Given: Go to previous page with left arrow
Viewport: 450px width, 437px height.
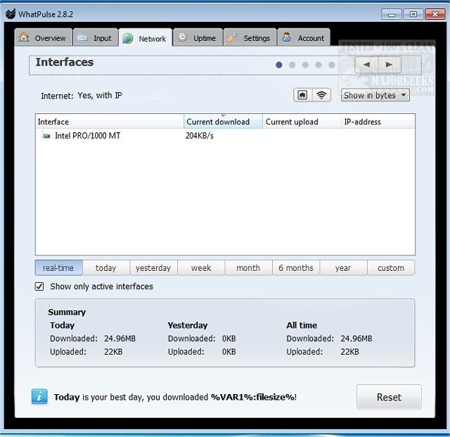Looking at the screenshot, I should (366, 65).
